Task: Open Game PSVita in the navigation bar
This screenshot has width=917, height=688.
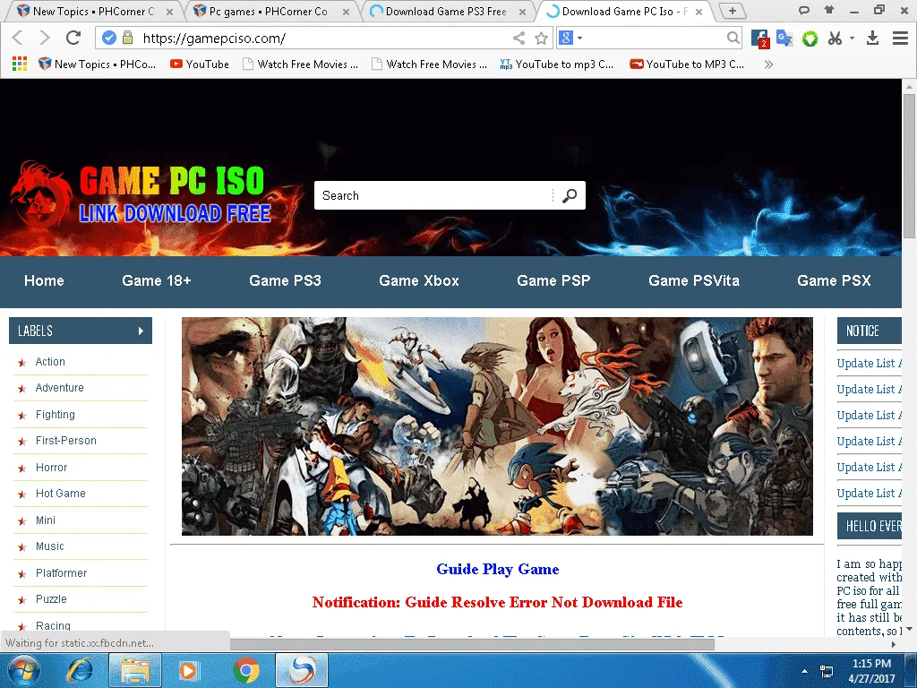Action: [x=694, y=280]
